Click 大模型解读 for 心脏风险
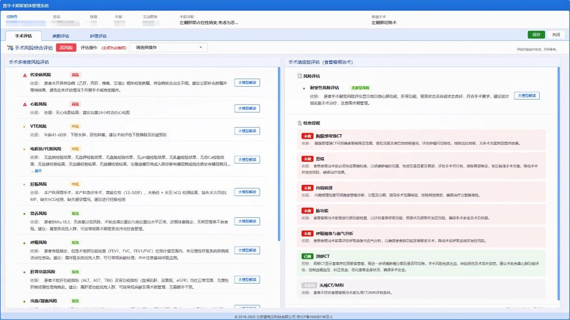 coord(247,108)
